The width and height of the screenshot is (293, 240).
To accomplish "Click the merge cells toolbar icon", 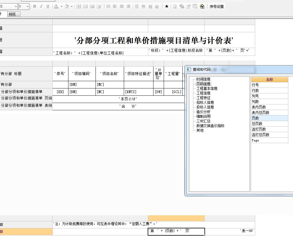I will pos(79,6).
